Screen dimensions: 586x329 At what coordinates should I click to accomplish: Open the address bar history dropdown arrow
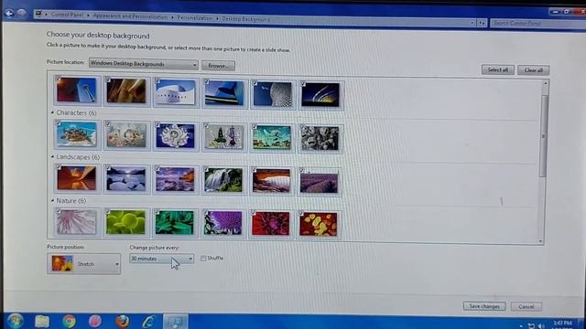click(x=472, y=23)
